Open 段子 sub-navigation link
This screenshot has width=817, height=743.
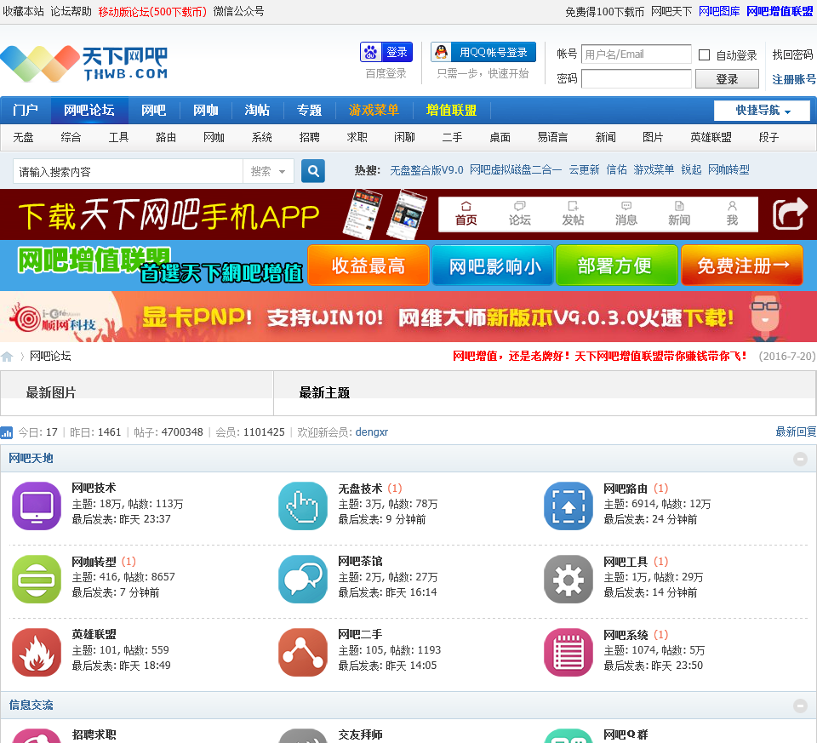click(769, 137)
